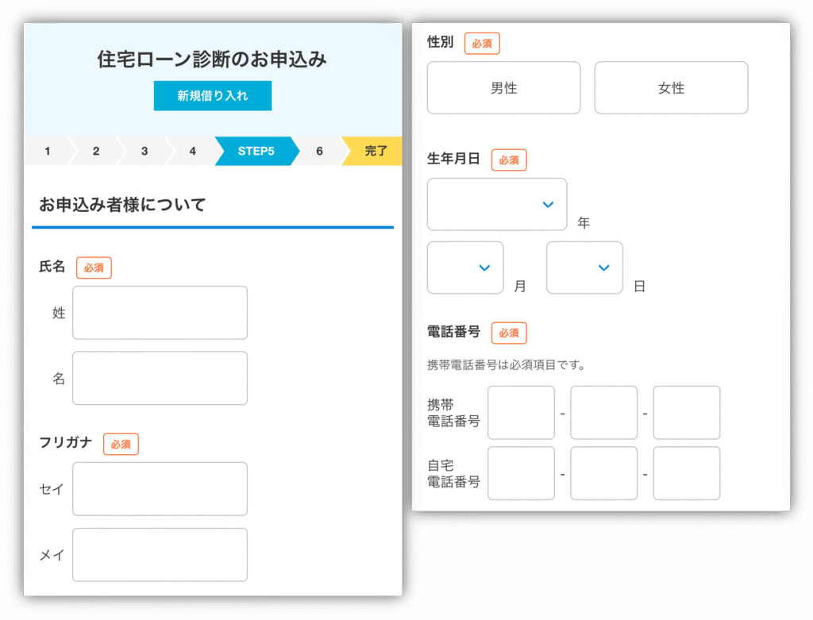Viewport: 813px width, 620px height.
Task: Click the 新規借り入れ button
Action: 213,95
